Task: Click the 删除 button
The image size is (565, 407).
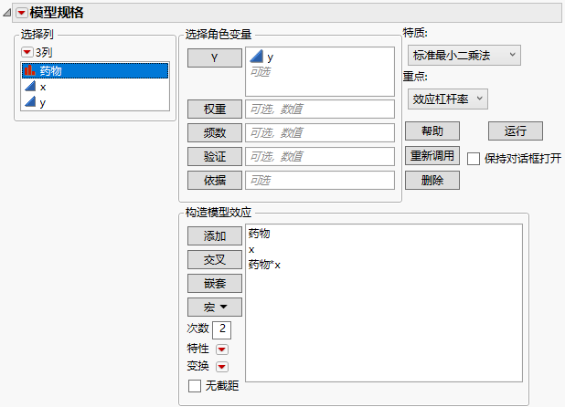Action: tap(432, 180)
